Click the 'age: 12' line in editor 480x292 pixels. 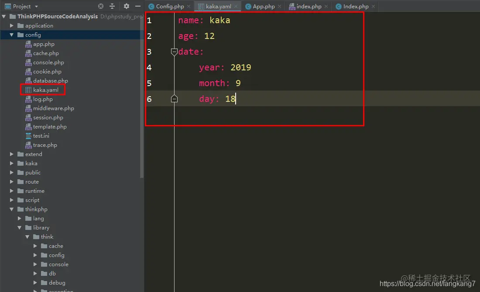196,36
